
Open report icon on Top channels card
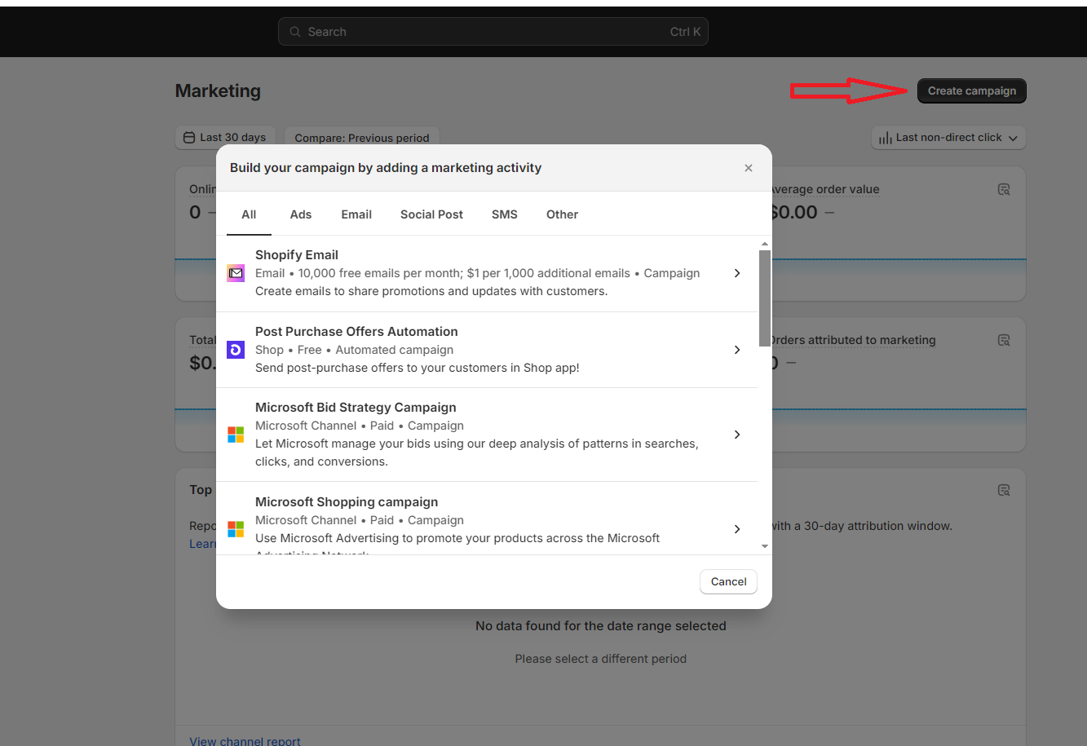(1004, 490)
